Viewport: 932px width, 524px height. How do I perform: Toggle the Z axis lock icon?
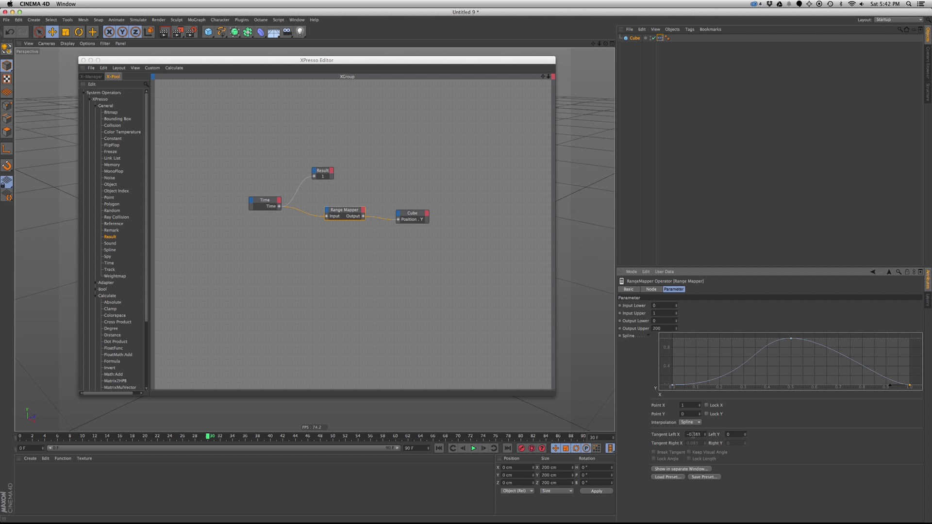coord(135,32)
